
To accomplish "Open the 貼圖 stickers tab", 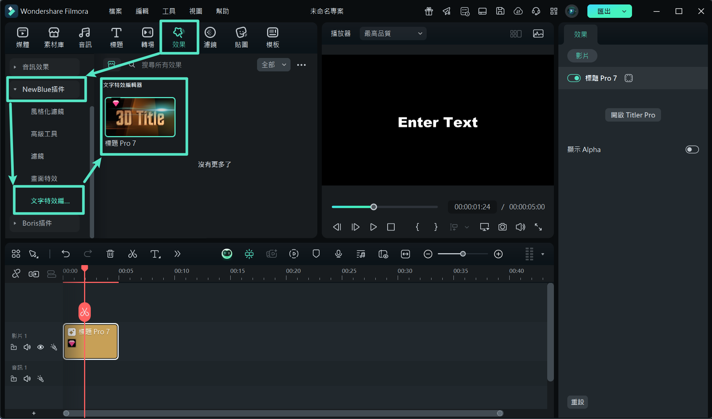I will [x=241, y=38].
